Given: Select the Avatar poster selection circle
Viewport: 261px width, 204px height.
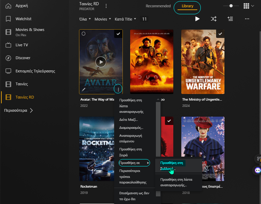Looking at the screenshot, I should pyautogui.click(x=84, y=34).
